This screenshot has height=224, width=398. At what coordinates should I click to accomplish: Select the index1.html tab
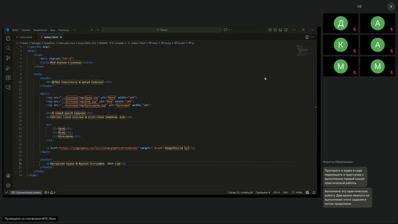51,37
